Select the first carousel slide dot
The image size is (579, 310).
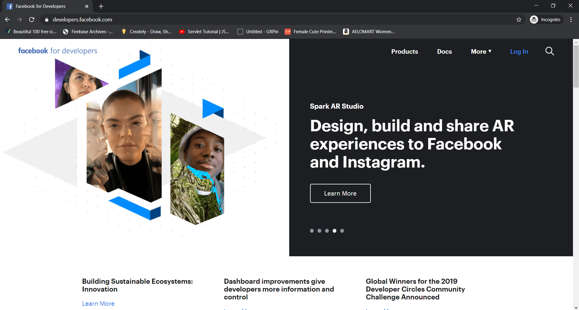coord(312,231)
